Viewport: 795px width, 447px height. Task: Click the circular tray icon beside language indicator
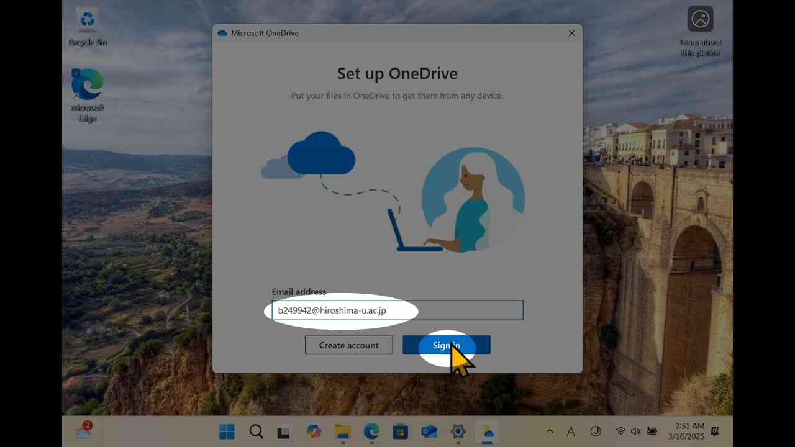click(x=596, y=431)
